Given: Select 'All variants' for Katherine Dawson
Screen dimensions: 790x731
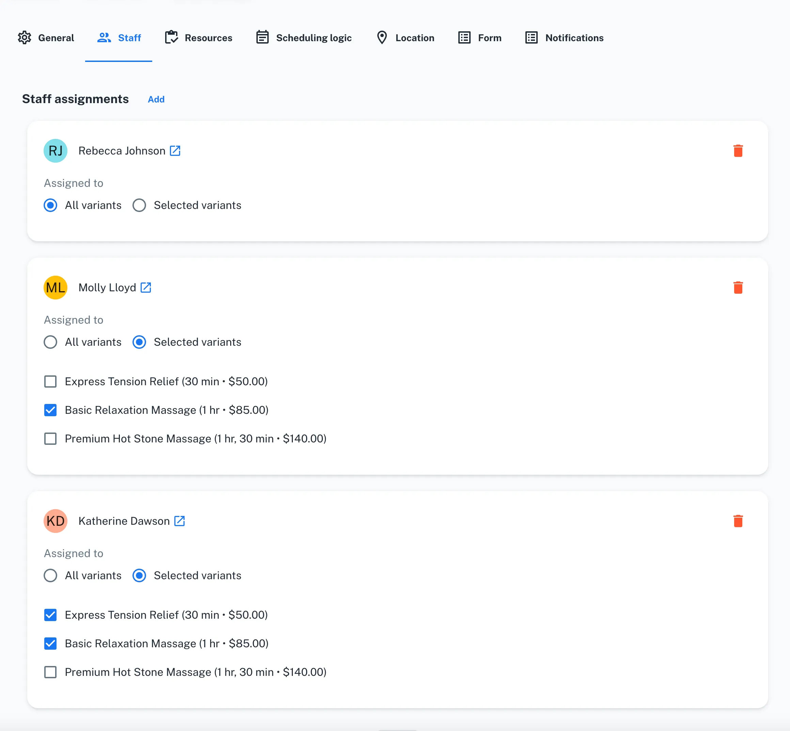Looking at the screenshot, I should 50,575.
